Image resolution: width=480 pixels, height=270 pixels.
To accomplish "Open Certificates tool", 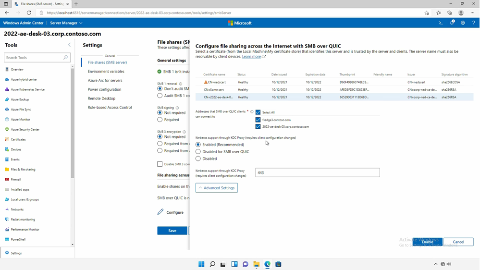I will pyautogui.click(x=18, y=139).
